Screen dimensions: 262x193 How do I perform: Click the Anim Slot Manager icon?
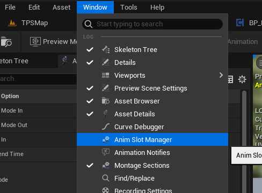[x=106, y=139]
